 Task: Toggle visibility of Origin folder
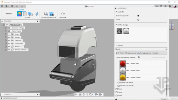click(x=9, y=34)
